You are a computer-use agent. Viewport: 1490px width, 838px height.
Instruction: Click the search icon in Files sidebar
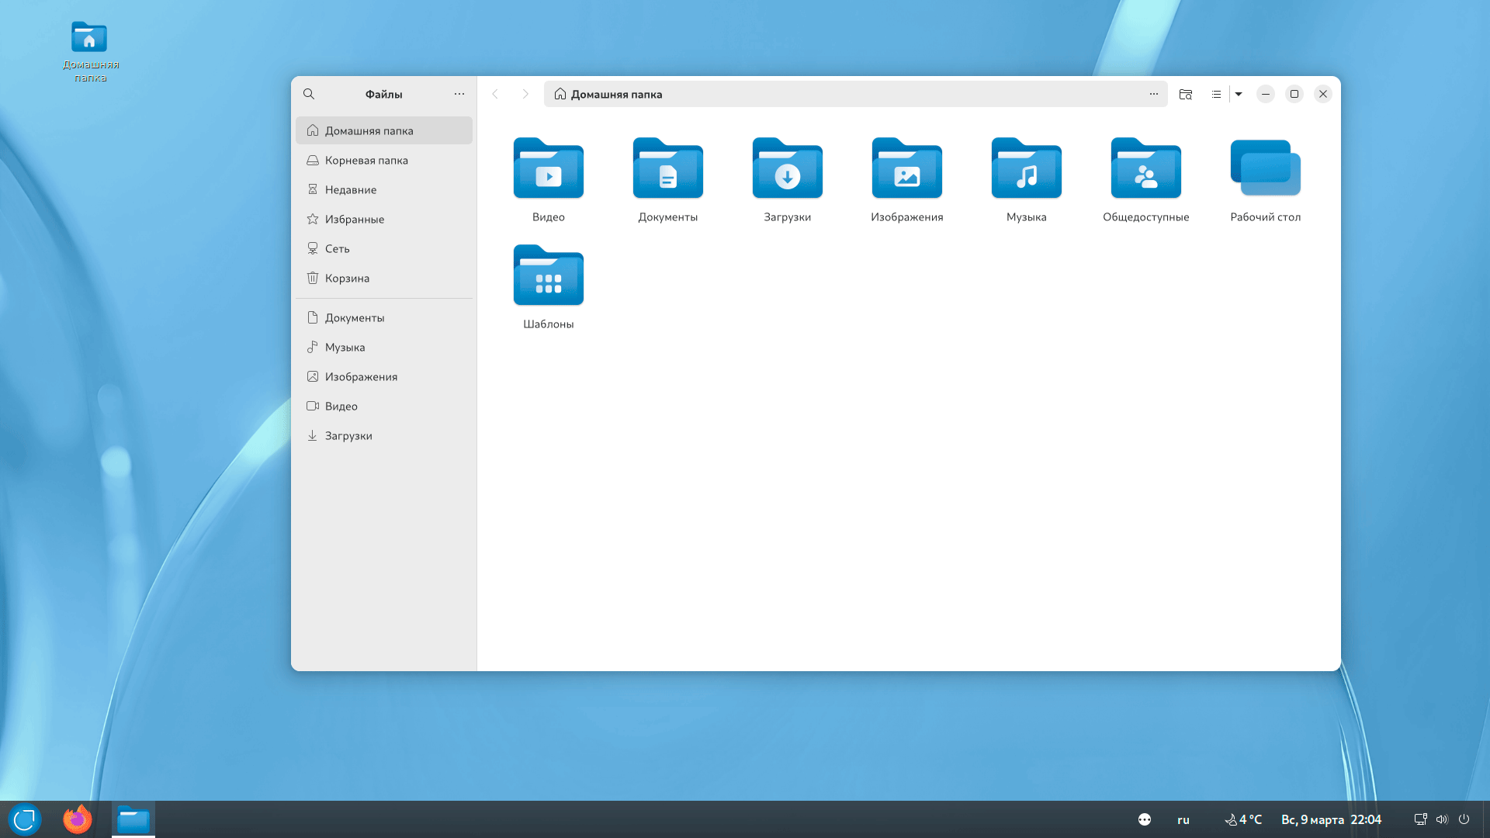click(309, 94)
